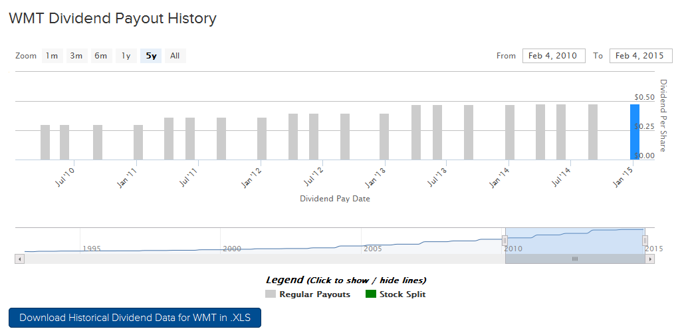This screenshot has height=333, width=682.
Task: Toggle Regular Payouts legend entry
Action: [308, 294]
